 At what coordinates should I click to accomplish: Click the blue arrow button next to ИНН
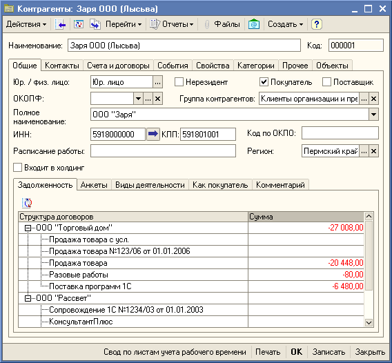(x=153, y=134)
